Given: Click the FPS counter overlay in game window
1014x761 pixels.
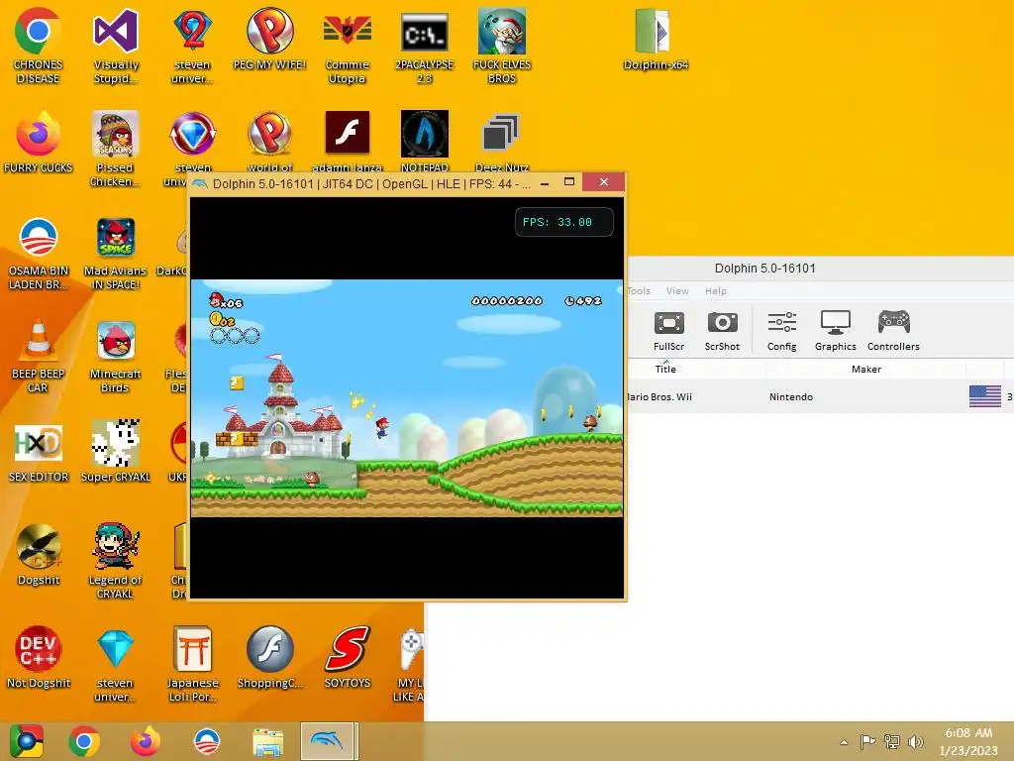Looking at the screenshot, I should click(563, 222).
